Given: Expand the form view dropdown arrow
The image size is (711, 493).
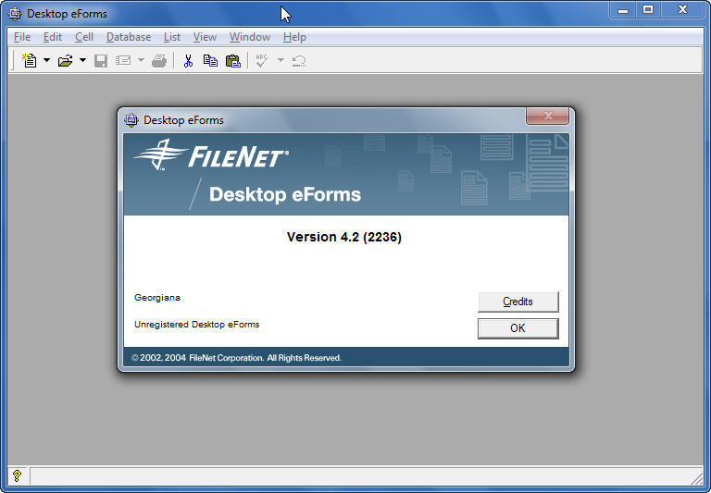Looking at the screenshot, I should (141, 60).
